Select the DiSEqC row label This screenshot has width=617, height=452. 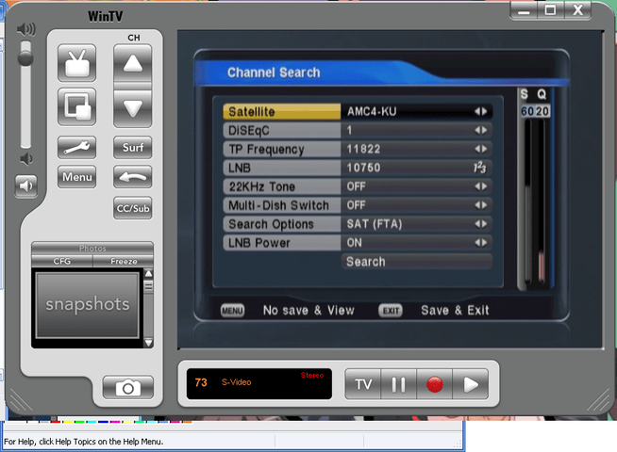[x=282, y=130]
